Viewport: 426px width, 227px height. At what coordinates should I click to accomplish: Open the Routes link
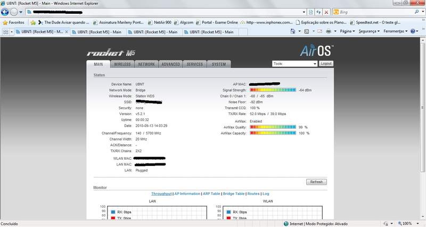253,194
